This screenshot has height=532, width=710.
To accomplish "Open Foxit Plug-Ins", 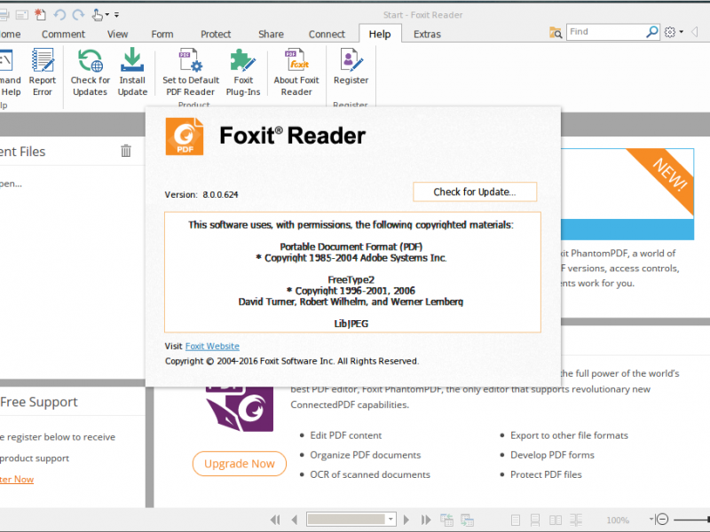I will click(243, 73).
